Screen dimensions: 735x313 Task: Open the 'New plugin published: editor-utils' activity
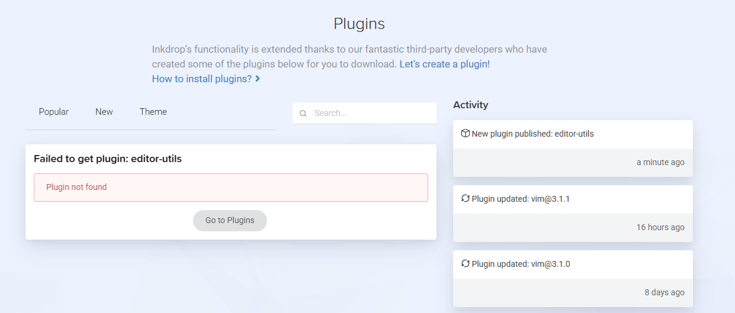532,134
